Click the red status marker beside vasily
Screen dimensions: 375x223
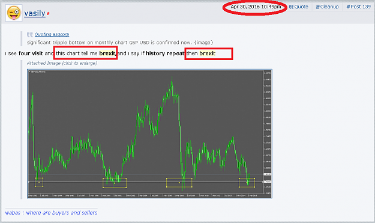48,14
